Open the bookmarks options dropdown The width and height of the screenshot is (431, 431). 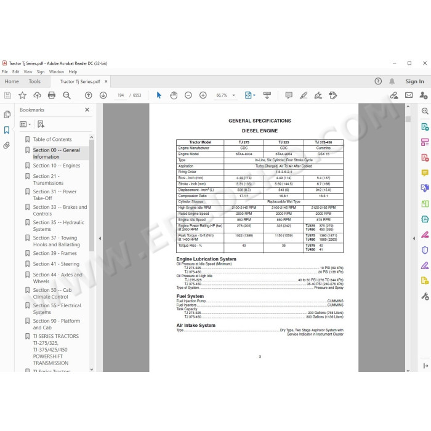click(25, 124)
